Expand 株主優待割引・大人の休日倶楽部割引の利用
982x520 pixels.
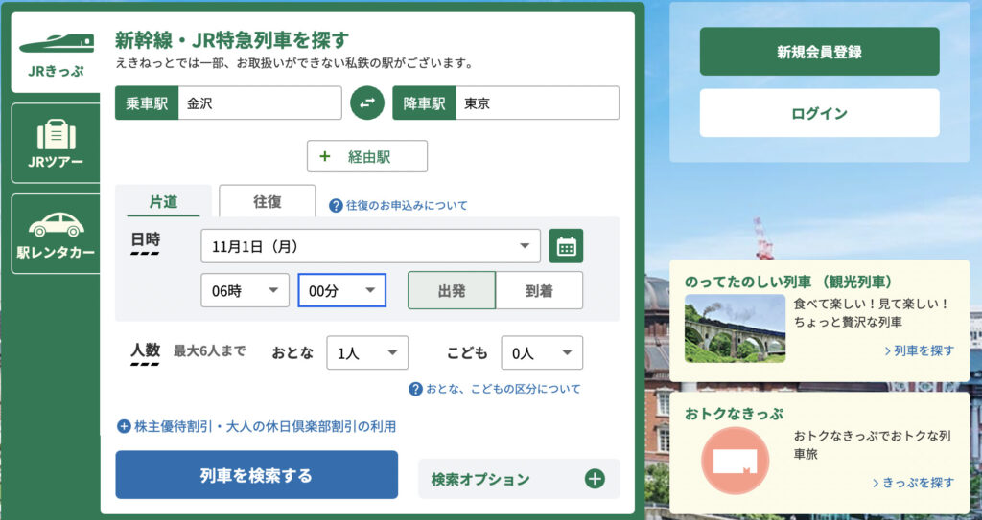pyautogui.click(x=257, y=427)
